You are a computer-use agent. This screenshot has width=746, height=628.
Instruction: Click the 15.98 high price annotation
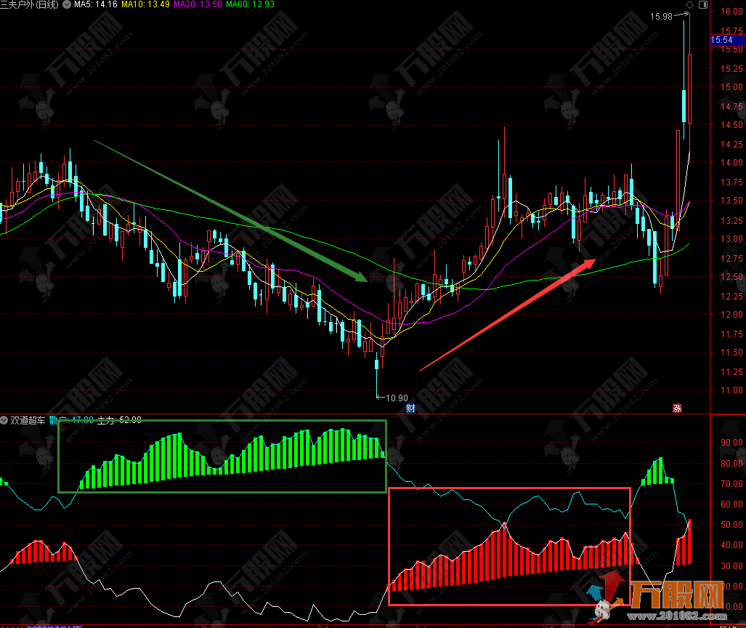click(662, 16)
